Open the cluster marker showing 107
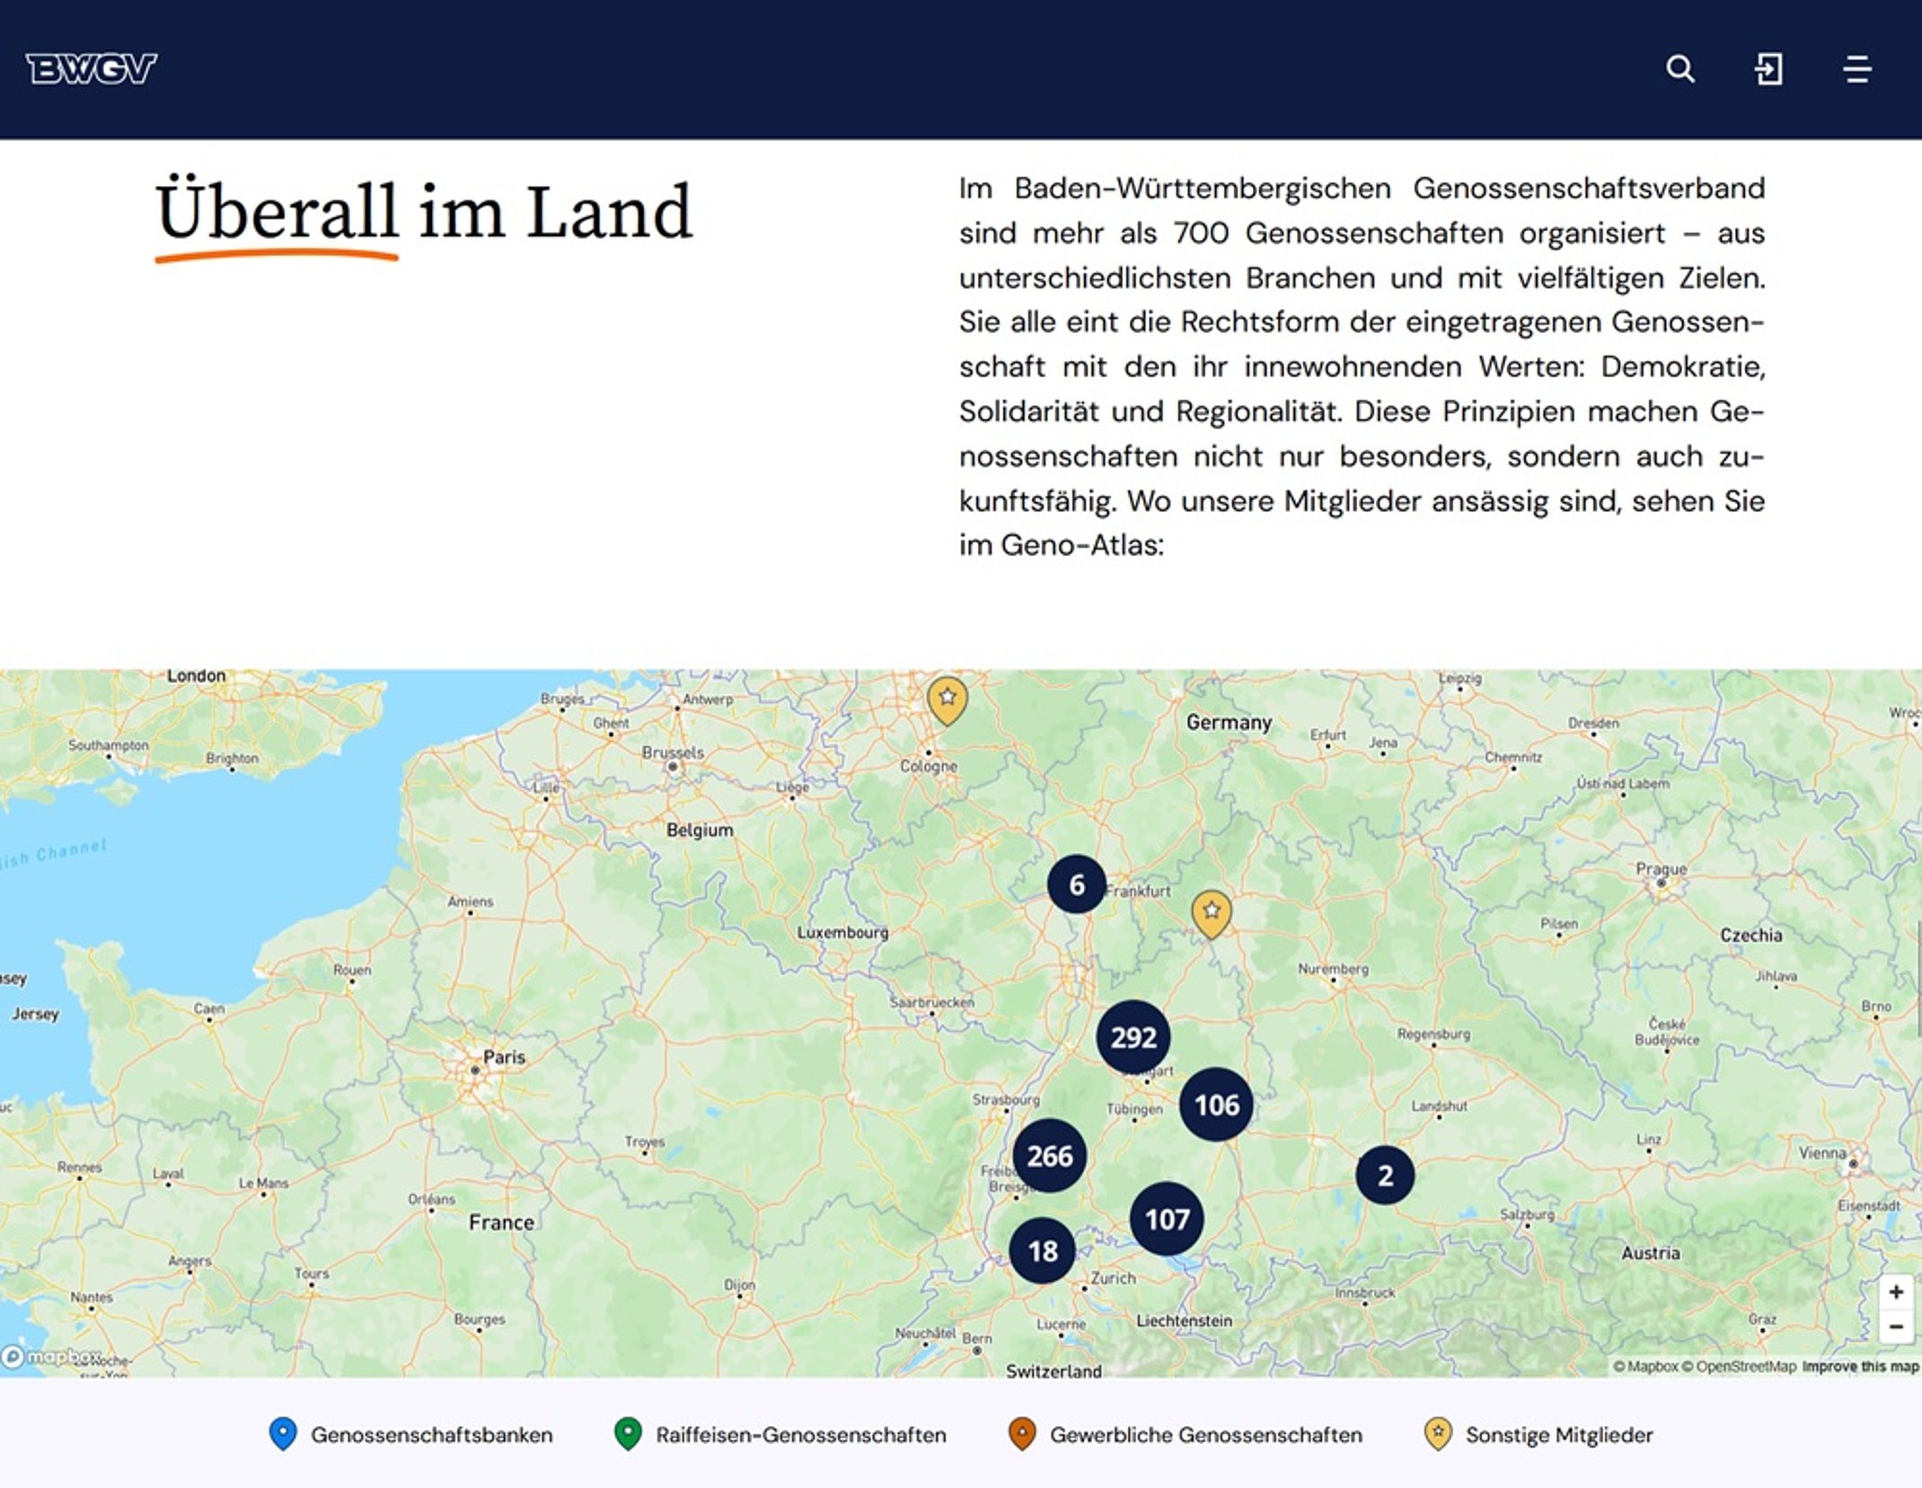The height and width of the screenshot is (1488, 1922). [x=1167, y=1219]
